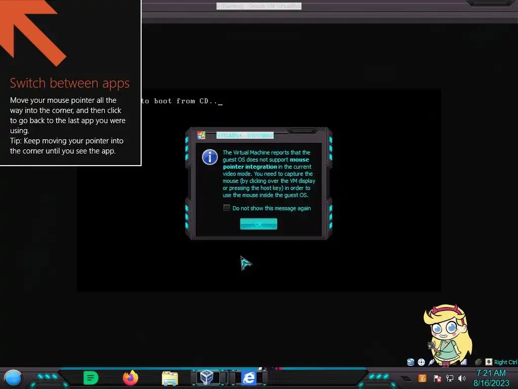Click the 'mouse pointer integration' bold text
The width and height of the screenshot is (518, 389).
[266, 163]
